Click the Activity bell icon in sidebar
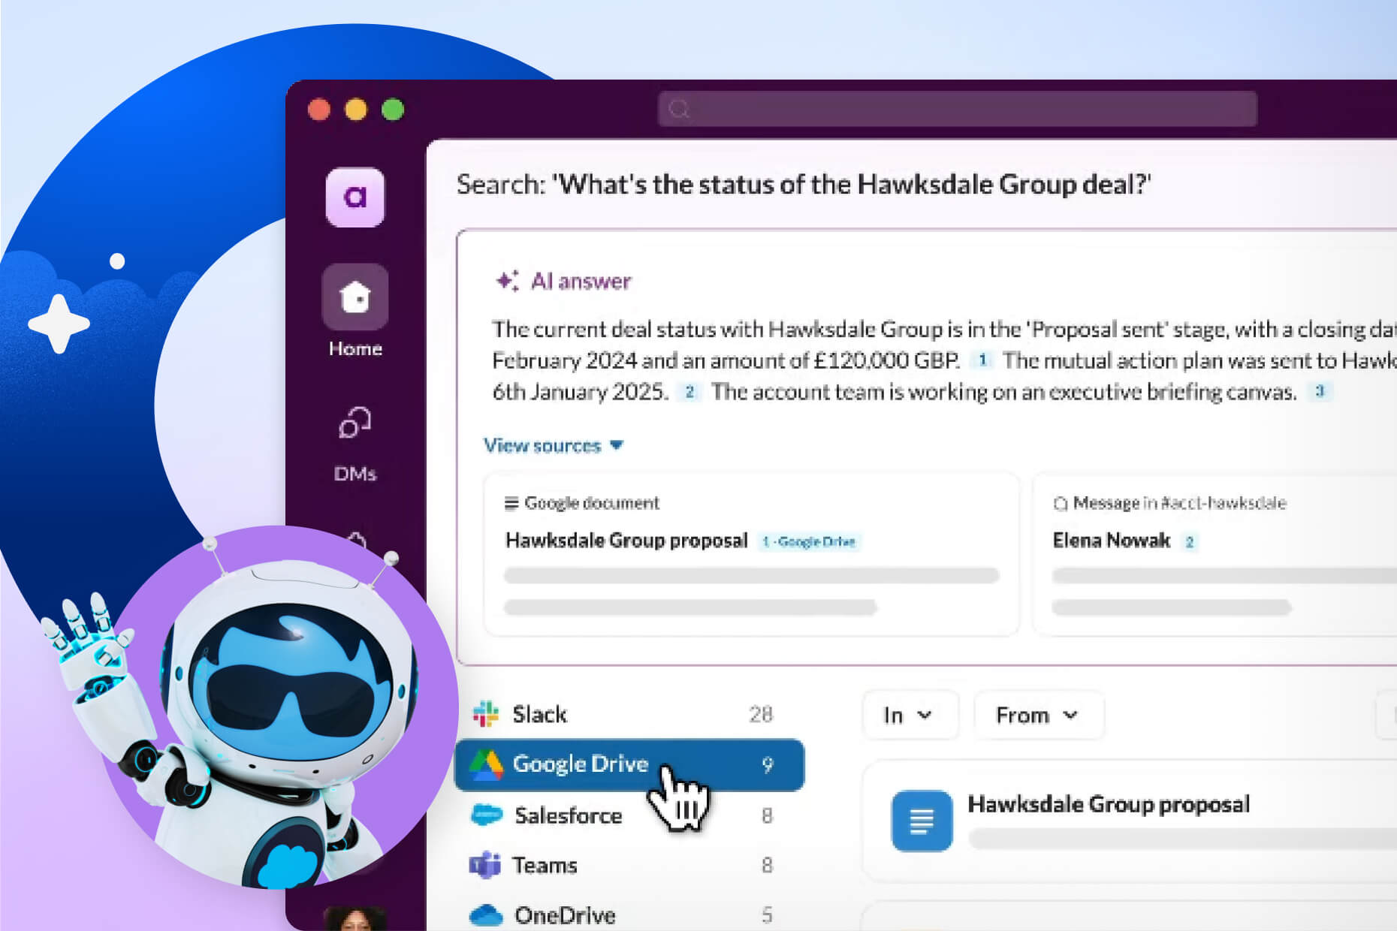The height and width of the screenshot is (931, 1397). [x=357, y=539]
